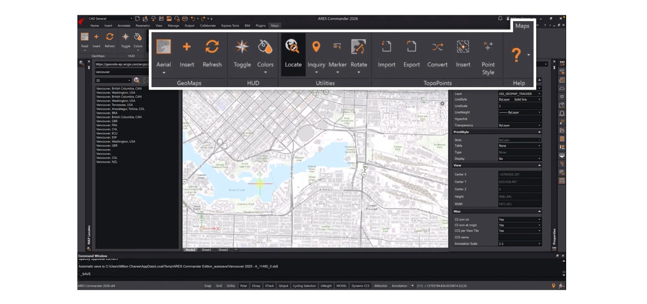647x304 pixels.
Task: Print using the printer icon
Action: coord(184,19)
